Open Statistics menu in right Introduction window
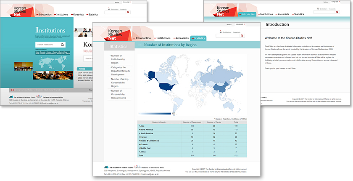Screen dimensions: 353x181 coord(298,14)
